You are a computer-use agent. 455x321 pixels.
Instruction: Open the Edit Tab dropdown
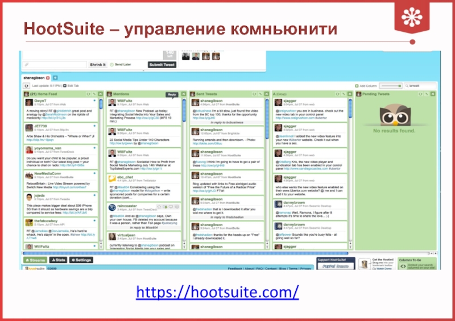71,85
